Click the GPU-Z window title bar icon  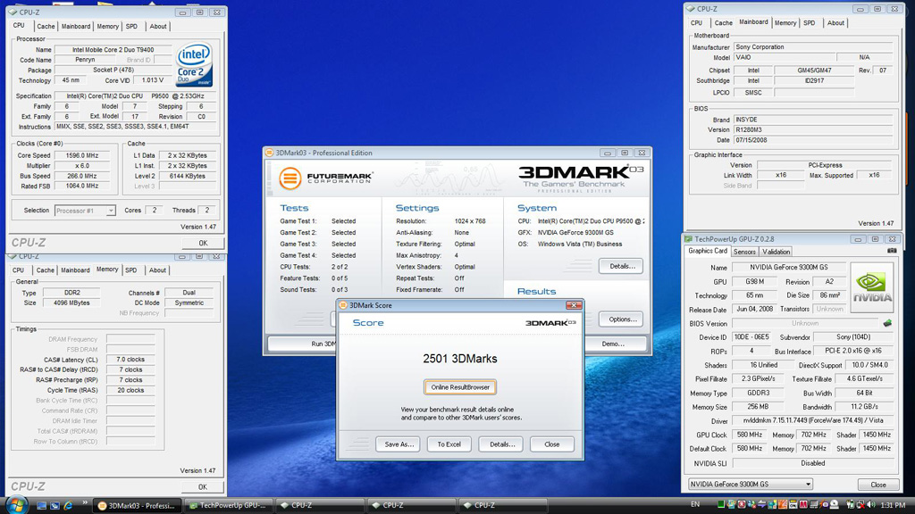(689, 239)
